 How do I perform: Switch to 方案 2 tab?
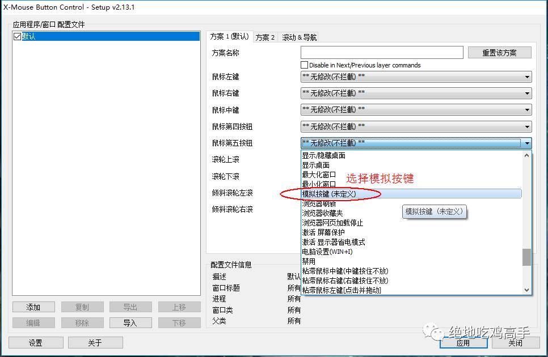265,37
